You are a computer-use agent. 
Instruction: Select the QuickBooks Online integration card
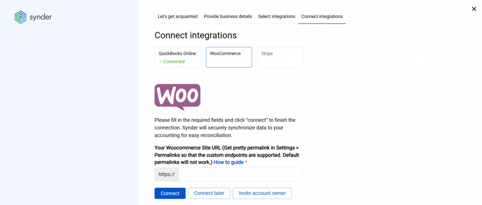tap(177, 57)
